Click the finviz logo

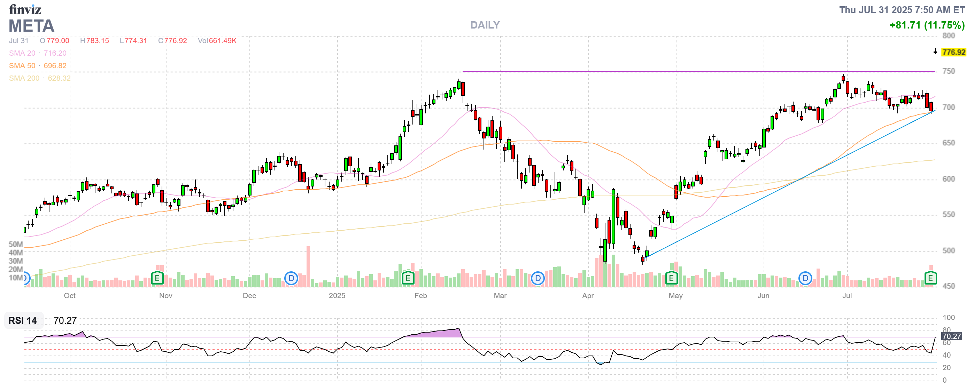click(x=25, y=9)
